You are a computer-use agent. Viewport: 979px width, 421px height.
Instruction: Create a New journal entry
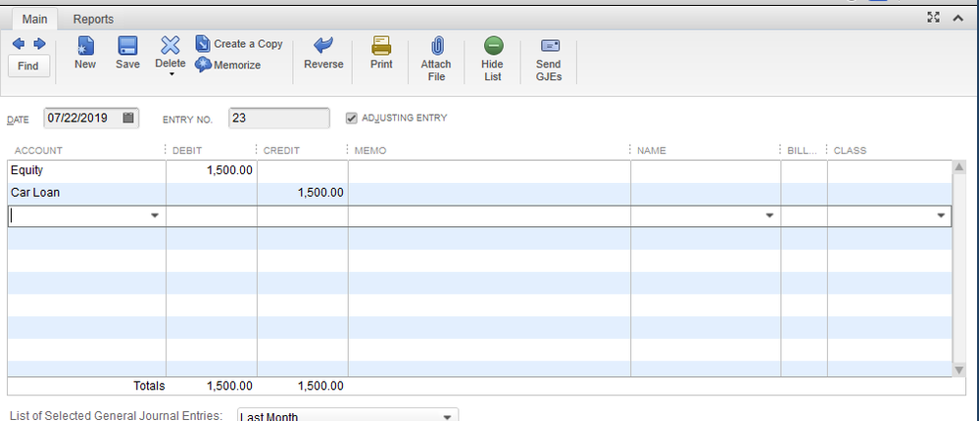coord(85,53)
